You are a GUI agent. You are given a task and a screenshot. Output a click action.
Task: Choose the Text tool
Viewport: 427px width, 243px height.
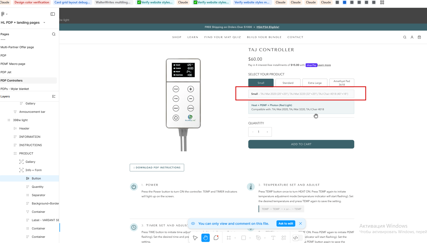click(273, 238)
